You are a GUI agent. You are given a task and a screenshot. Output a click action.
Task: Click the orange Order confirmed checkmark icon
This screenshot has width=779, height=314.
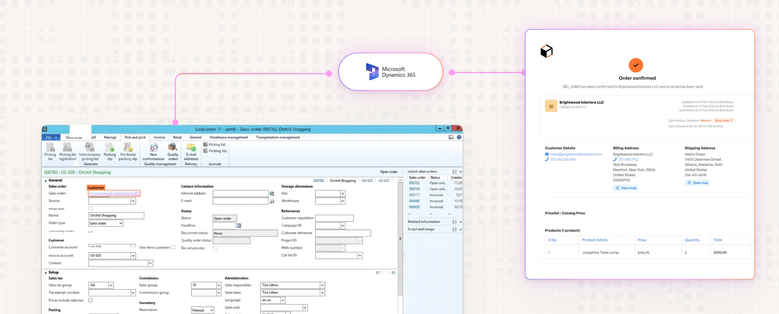(636, 65)
